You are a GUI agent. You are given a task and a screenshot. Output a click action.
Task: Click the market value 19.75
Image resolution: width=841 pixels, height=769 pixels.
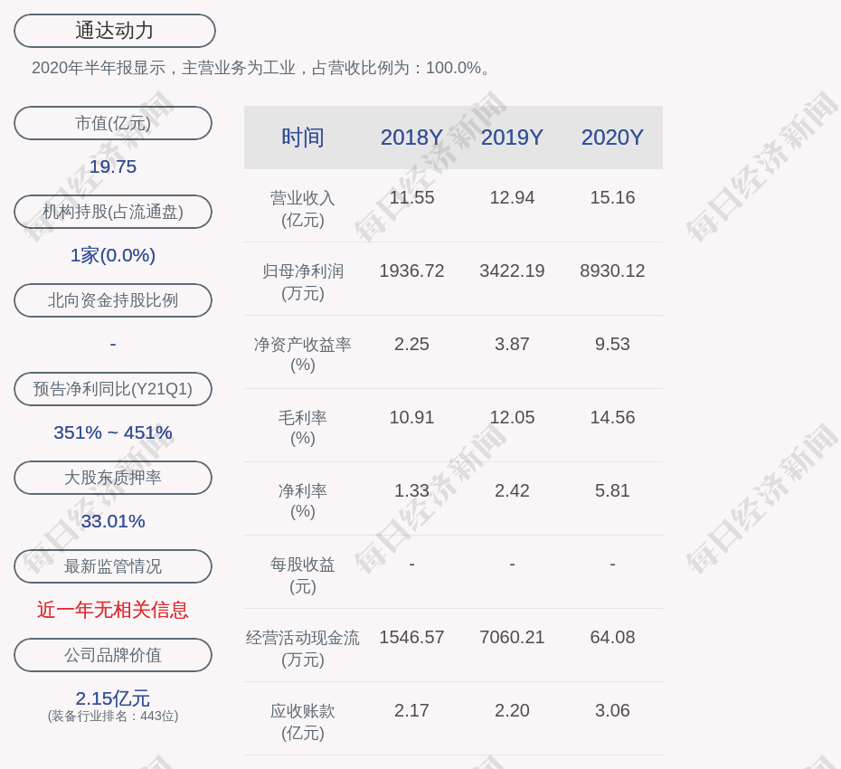click(113, 166)
